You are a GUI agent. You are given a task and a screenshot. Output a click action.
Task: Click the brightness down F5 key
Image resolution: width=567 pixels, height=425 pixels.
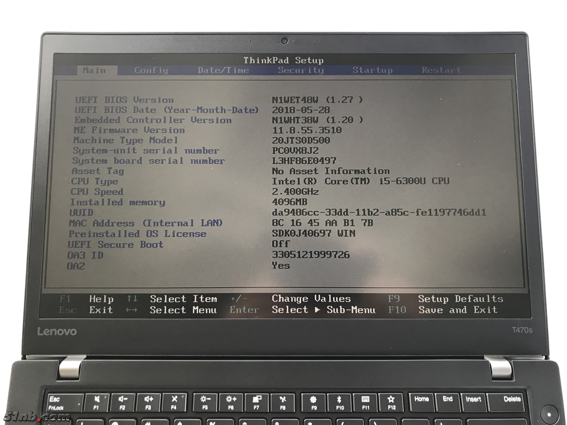tap(205, 403)
